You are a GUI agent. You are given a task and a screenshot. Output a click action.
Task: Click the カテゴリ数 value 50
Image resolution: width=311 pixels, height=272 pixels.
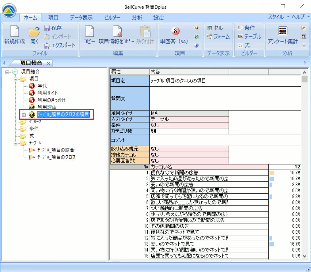tap(189, 131)
